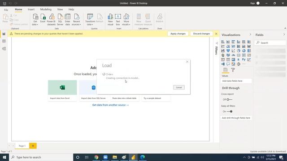287x161 pixels.
Task: Select the map visual
Action: (223, 55)
